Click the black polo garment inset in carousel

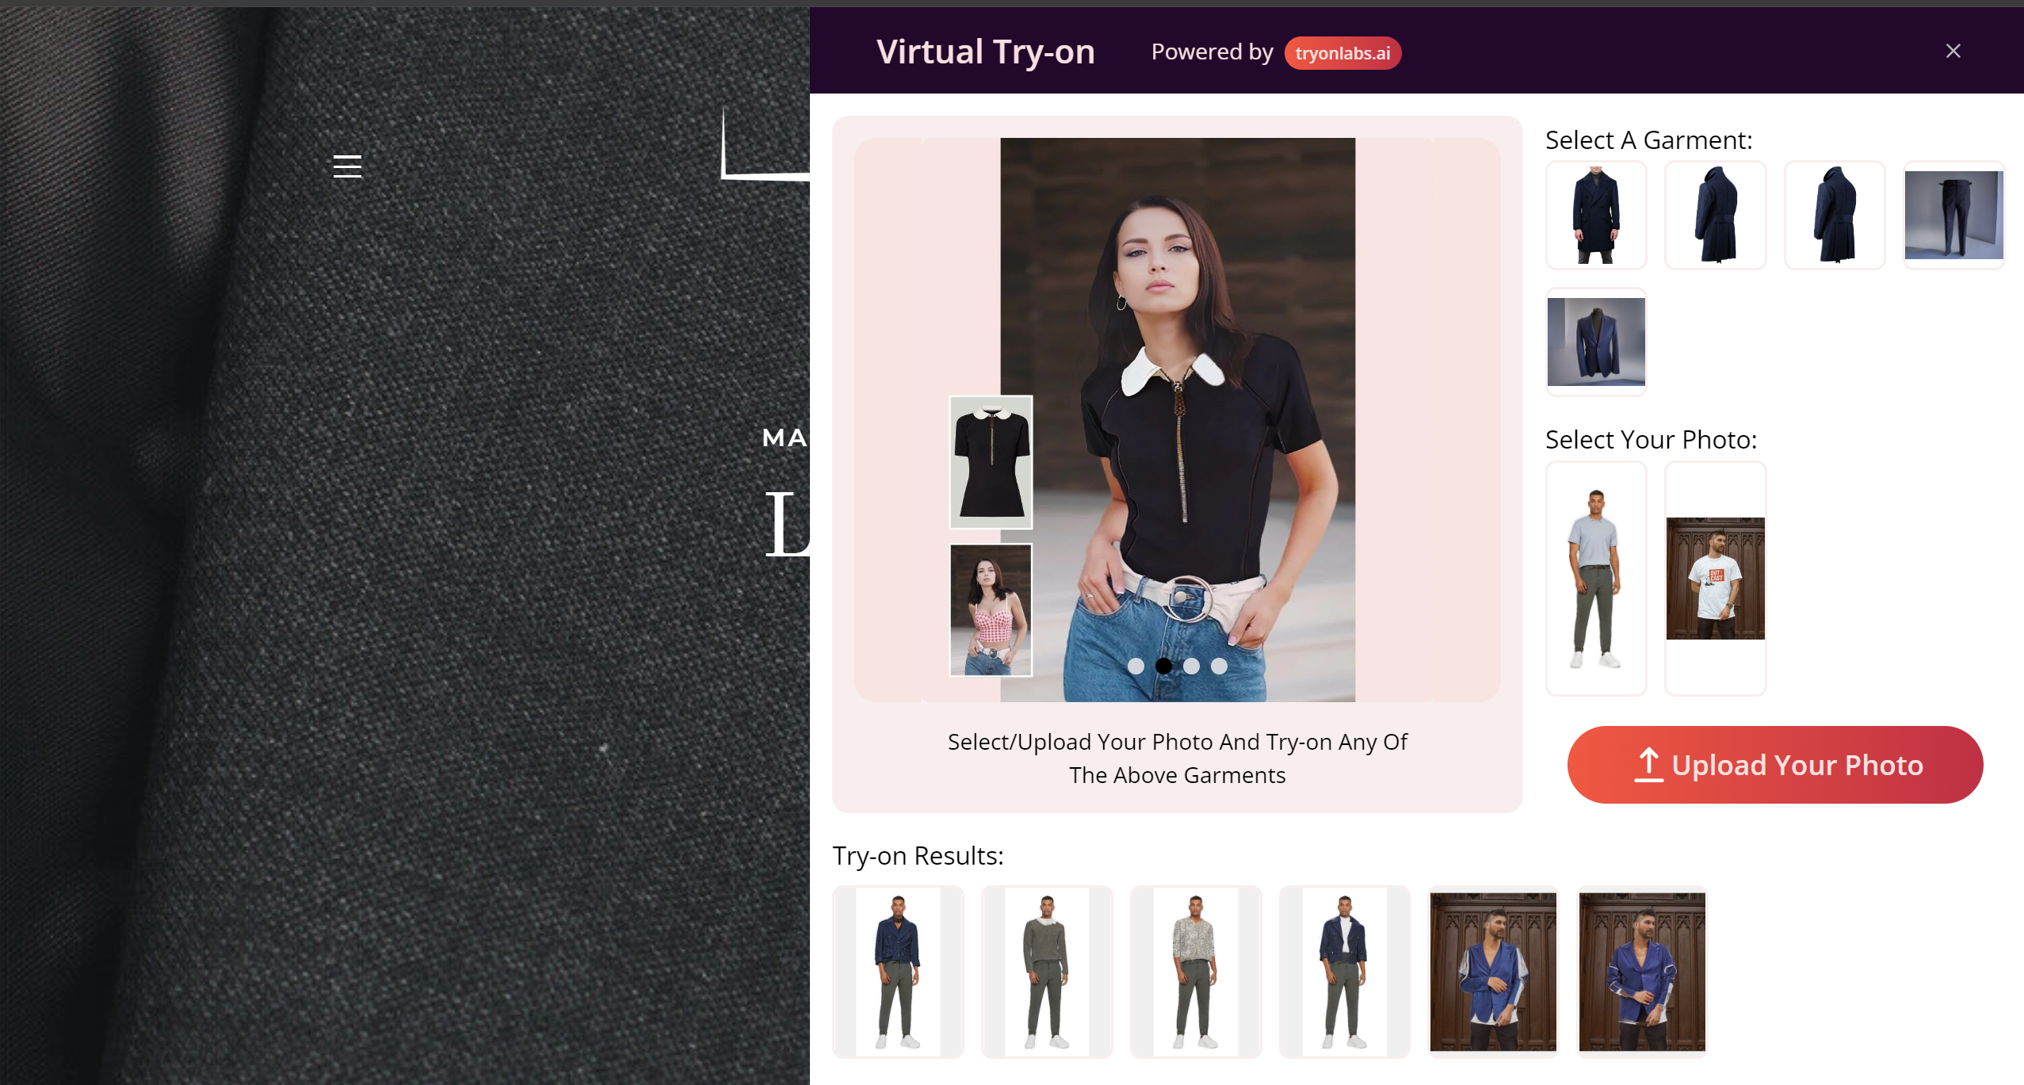(x=991, y=462)
